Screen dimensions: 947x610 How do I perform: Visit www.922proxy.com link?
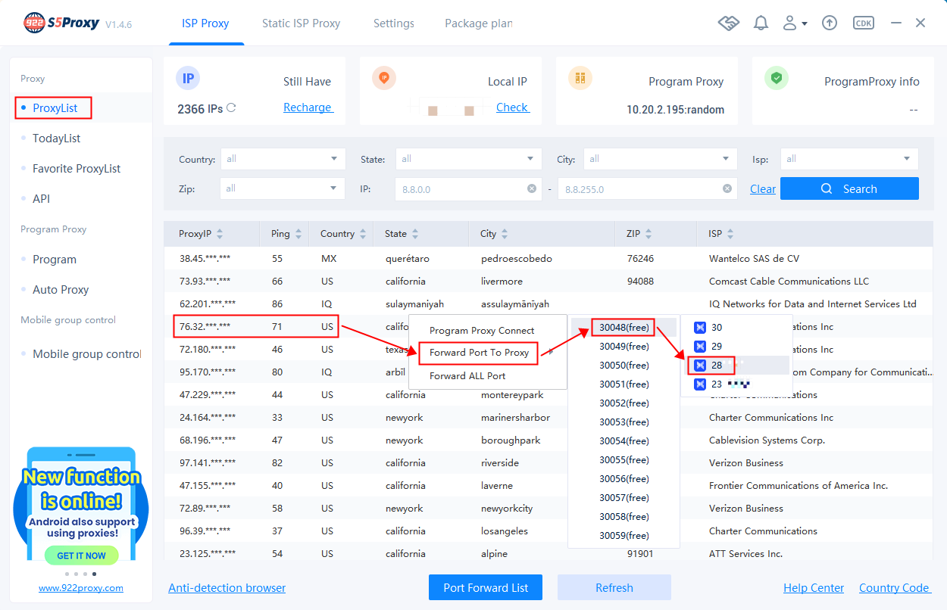pos(81,588)
